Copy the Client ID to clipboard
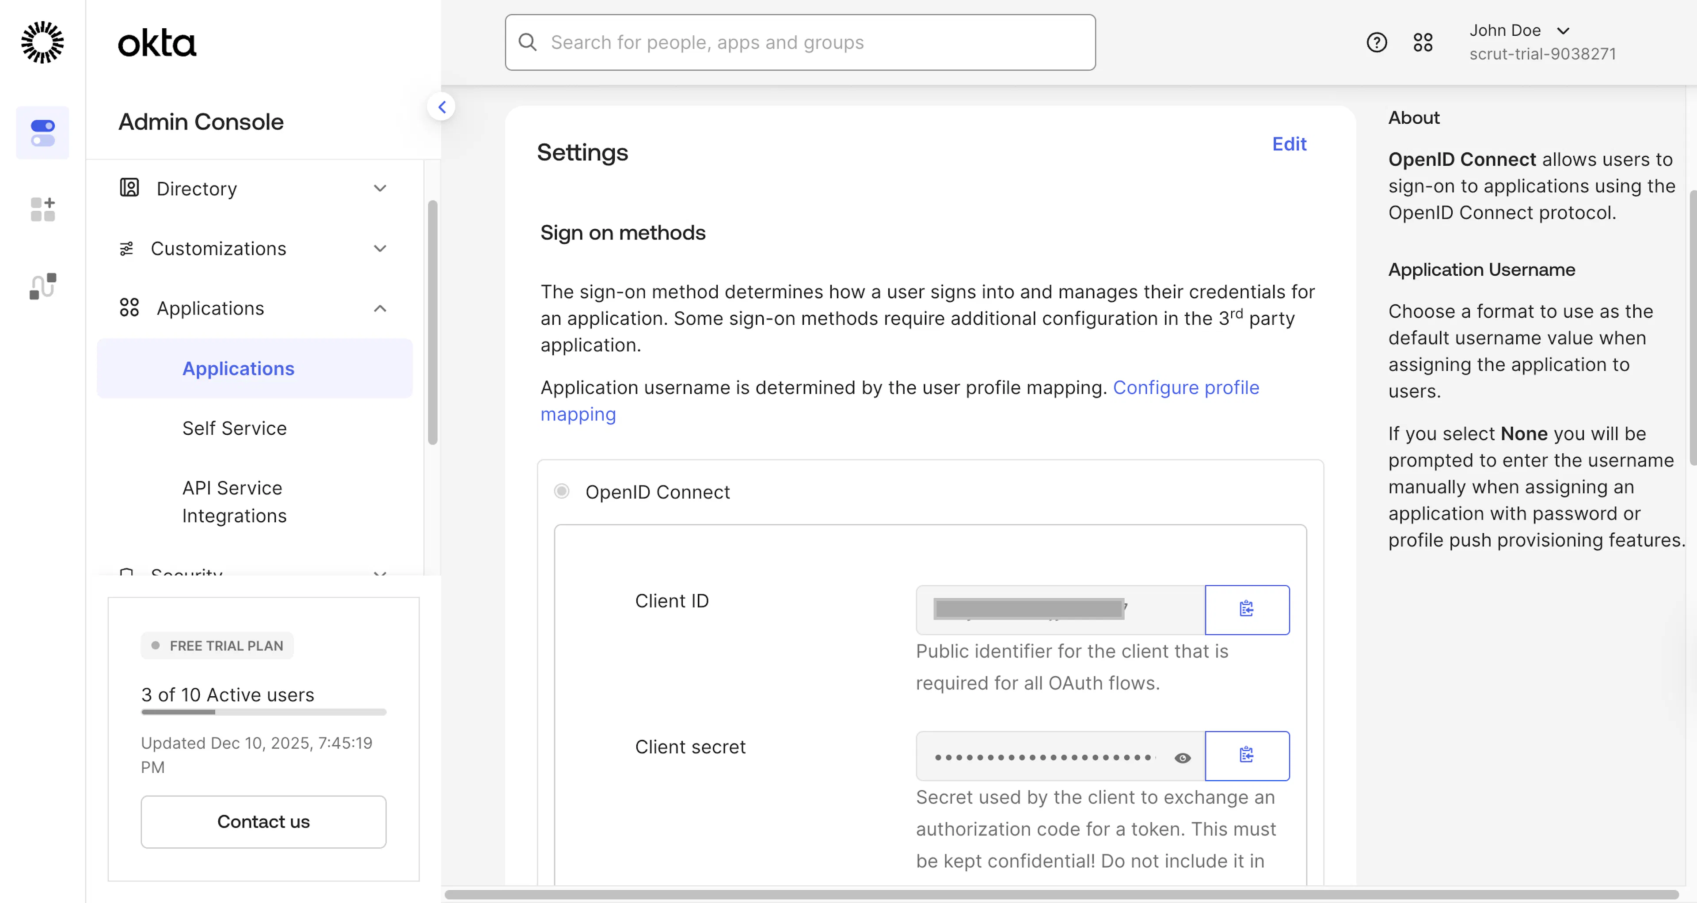Screen dimensions: 1697x903 coord(1247,609)
